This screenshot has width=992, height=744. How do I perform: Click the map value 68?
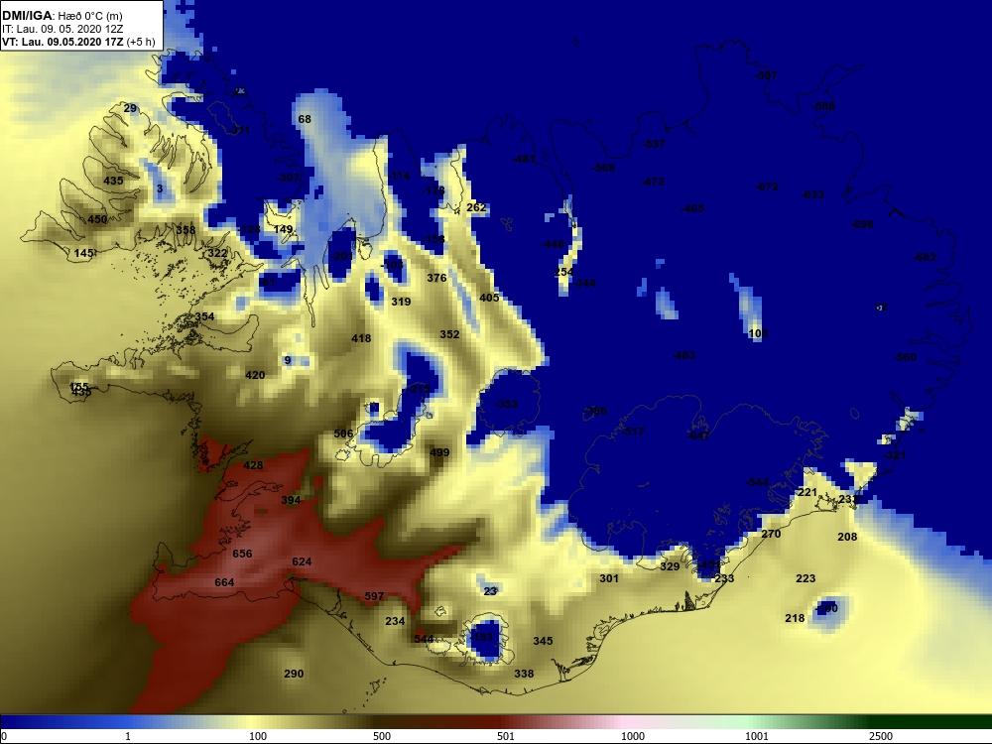305,119
